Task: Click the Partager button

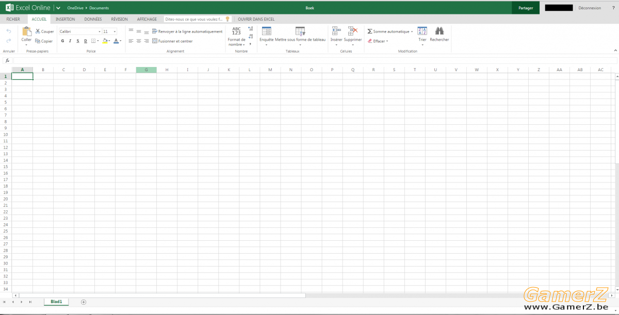Action: pos(526,8)
